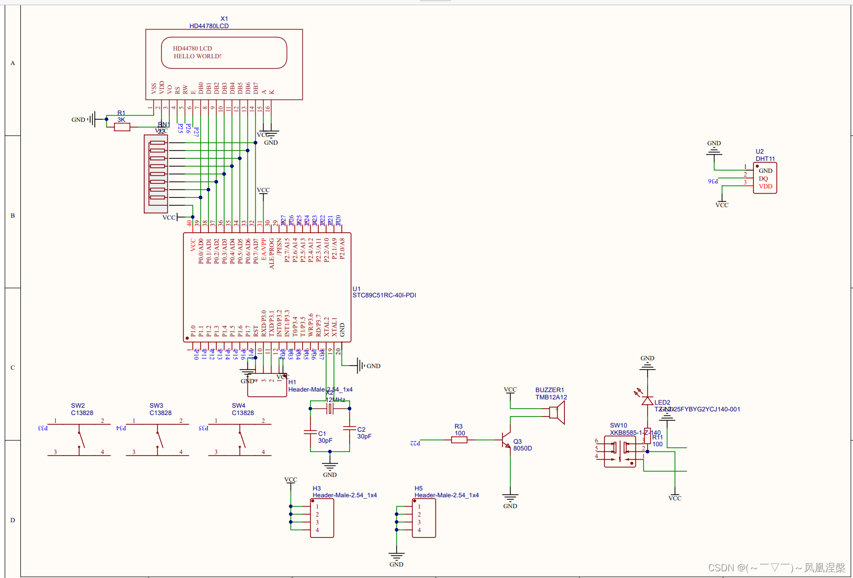
Task: Select the RN1 resistor network block
Action: point(156,174)
